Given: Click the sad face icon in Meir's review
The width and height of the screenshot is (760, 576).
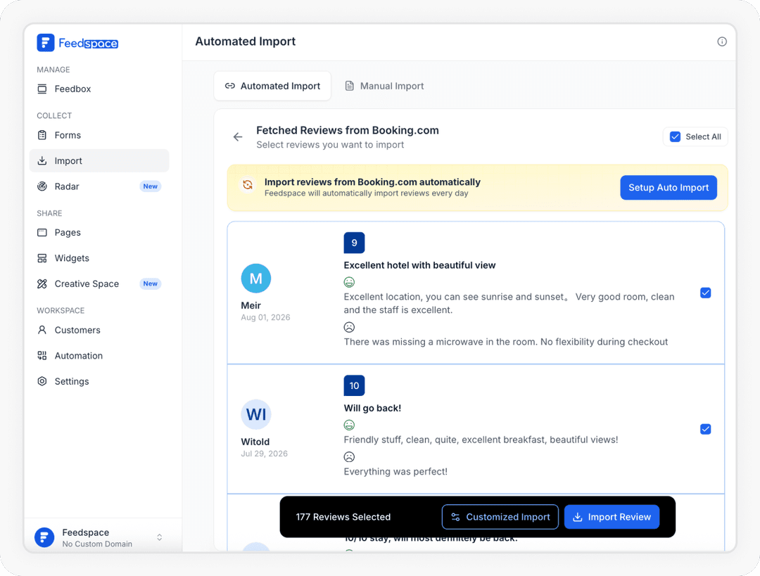Looking at the screenshot, I should (349, 328).
